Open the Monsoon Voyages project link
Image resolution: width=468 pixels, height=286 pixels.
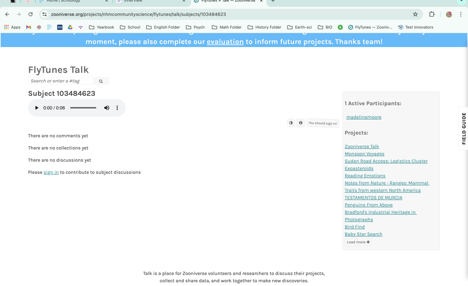365,154
